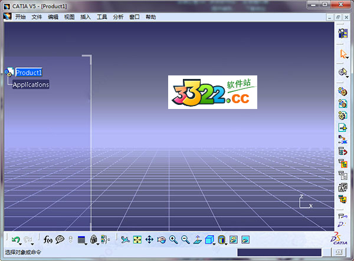354x261 pixels.
Task: Click the Replace Component icon
Action: [x=343, y=140]
